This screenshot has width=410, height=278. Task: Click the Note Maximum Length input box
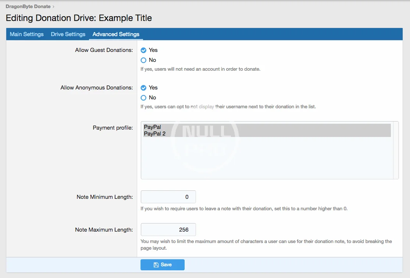(168, 230)
